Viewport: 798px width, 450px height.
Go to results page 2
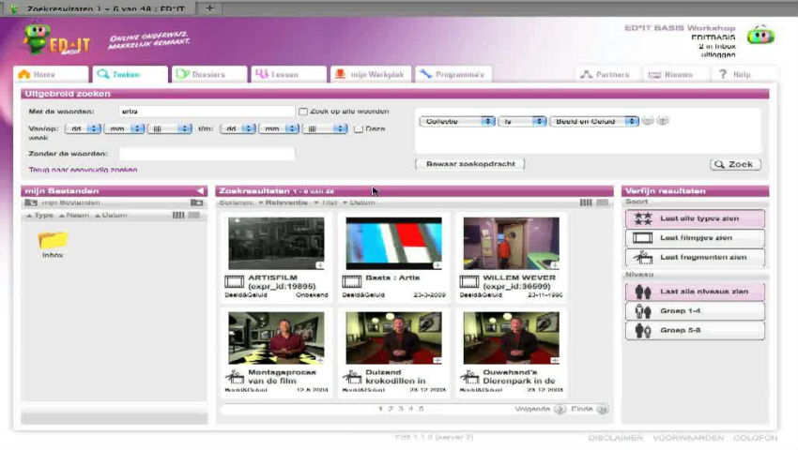coord(391,409)
